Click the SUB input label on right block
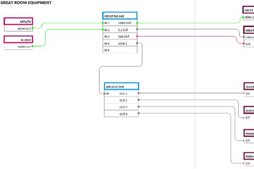The height and width of the screenshot is (169, 254). pos(248,44)
